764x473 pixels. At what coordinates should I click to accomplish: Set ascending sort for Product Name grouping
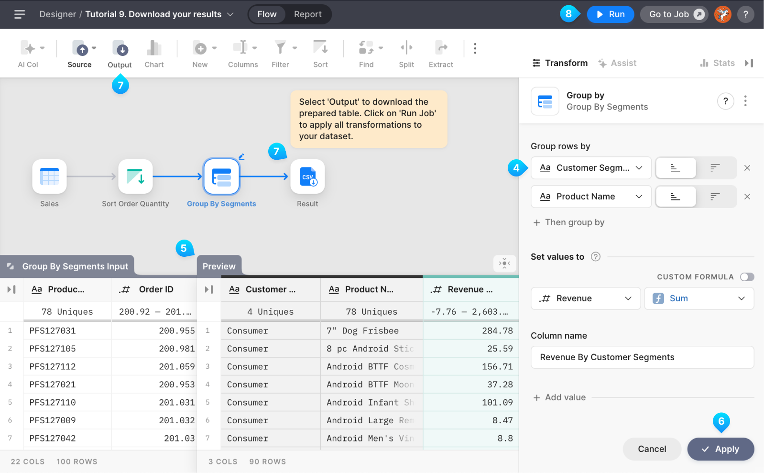click(x=676, y=197)
